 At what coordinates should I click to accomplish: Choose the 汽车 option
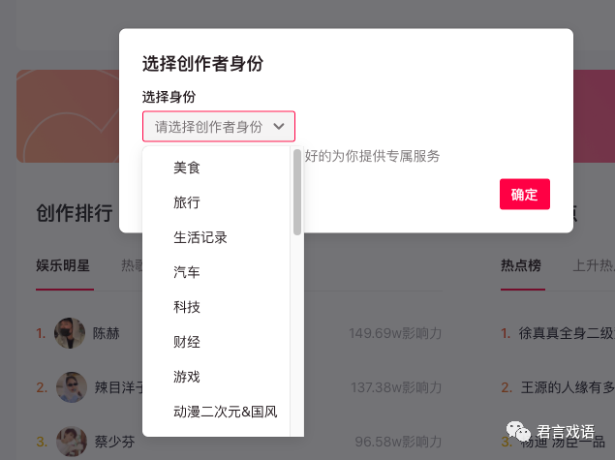pos(187,272)
